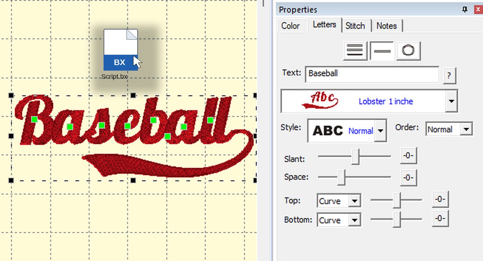483x261 pixels.
Task: Click the Script.bx file icon
Action: point(121,50)
